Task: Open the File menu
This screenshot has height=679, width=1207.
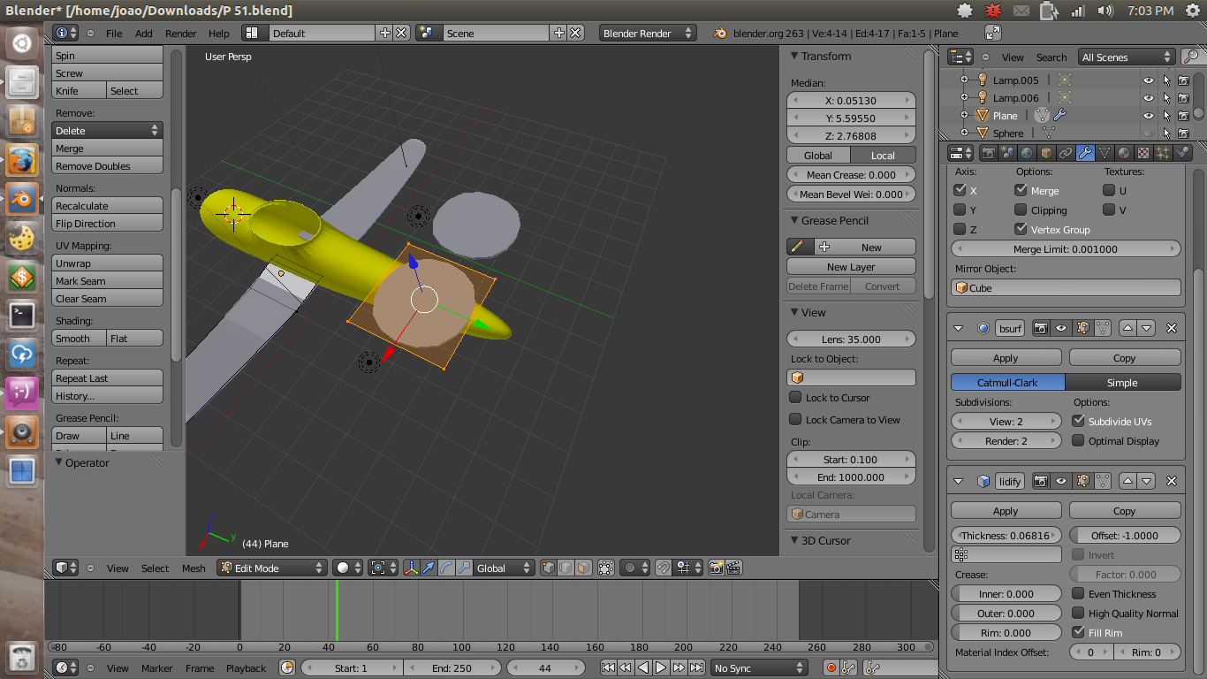Action: [x=114, y=34]
